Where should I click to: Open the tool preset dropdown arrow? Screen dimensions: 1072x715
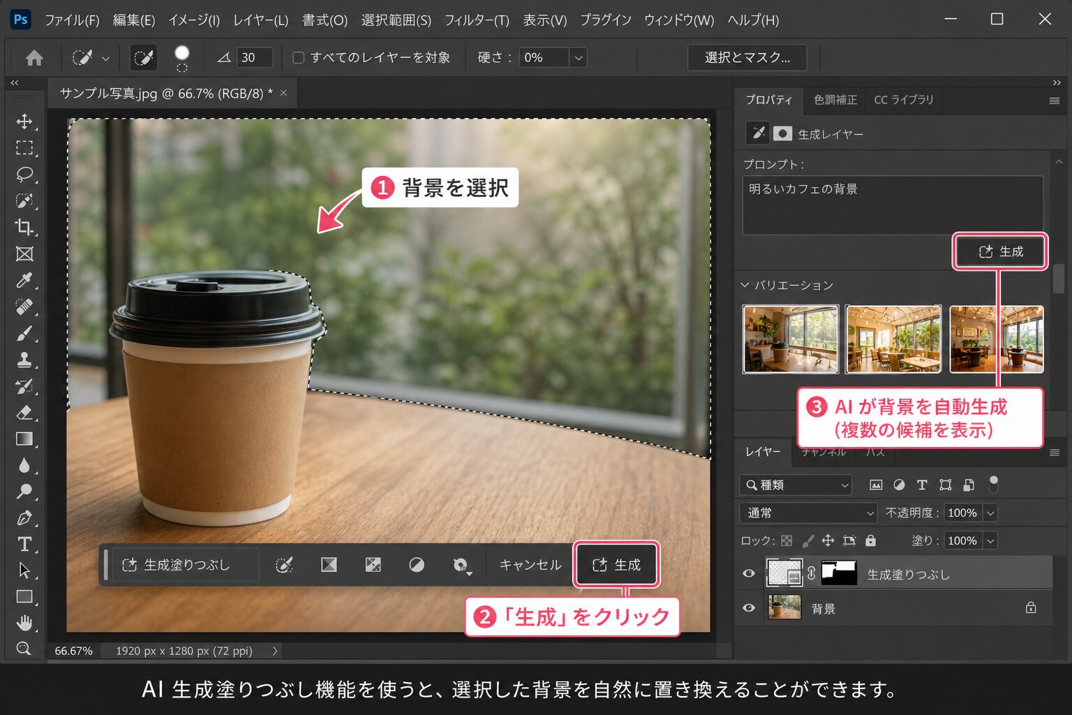(105, 59)
